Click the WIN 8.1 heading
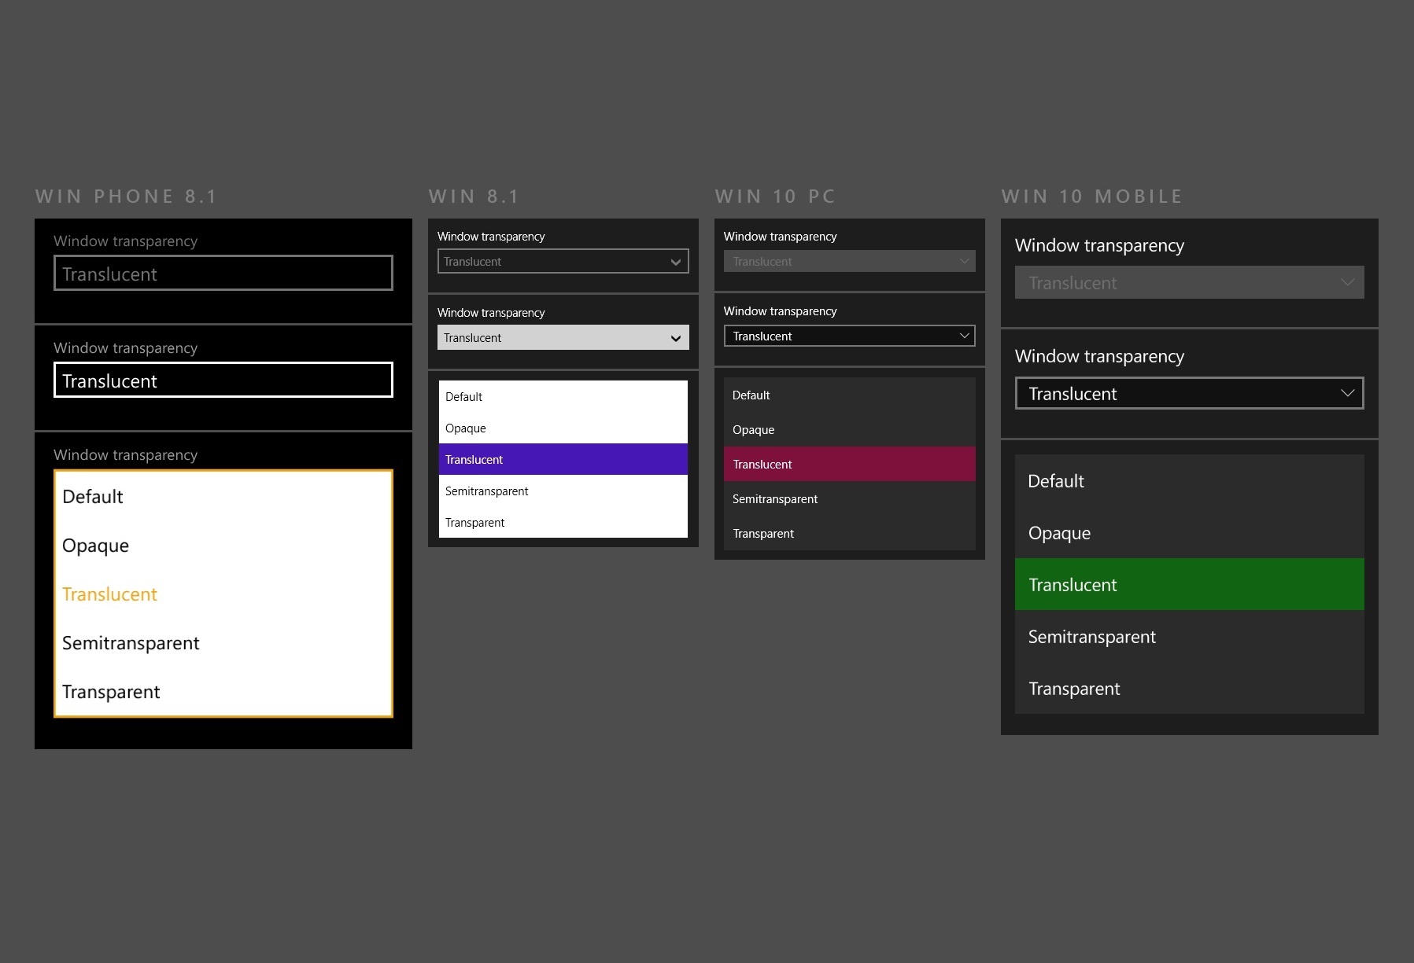 [474, 197]
